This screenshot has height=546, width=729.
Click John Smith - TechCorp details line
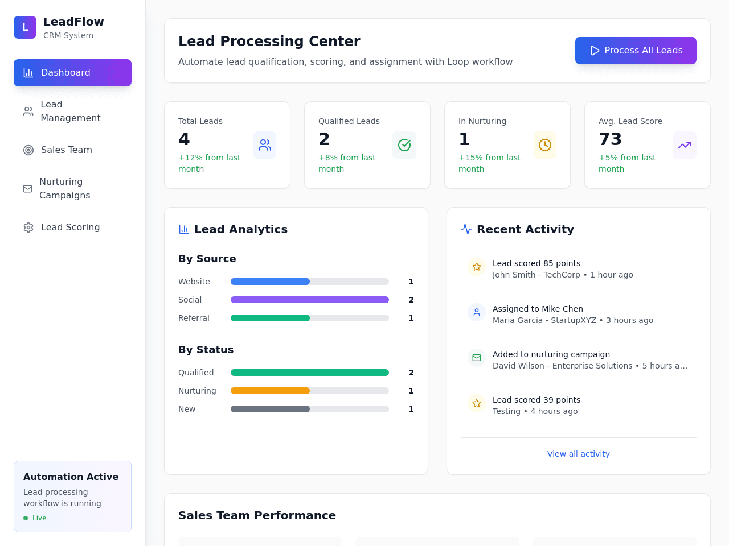(563, 275)
